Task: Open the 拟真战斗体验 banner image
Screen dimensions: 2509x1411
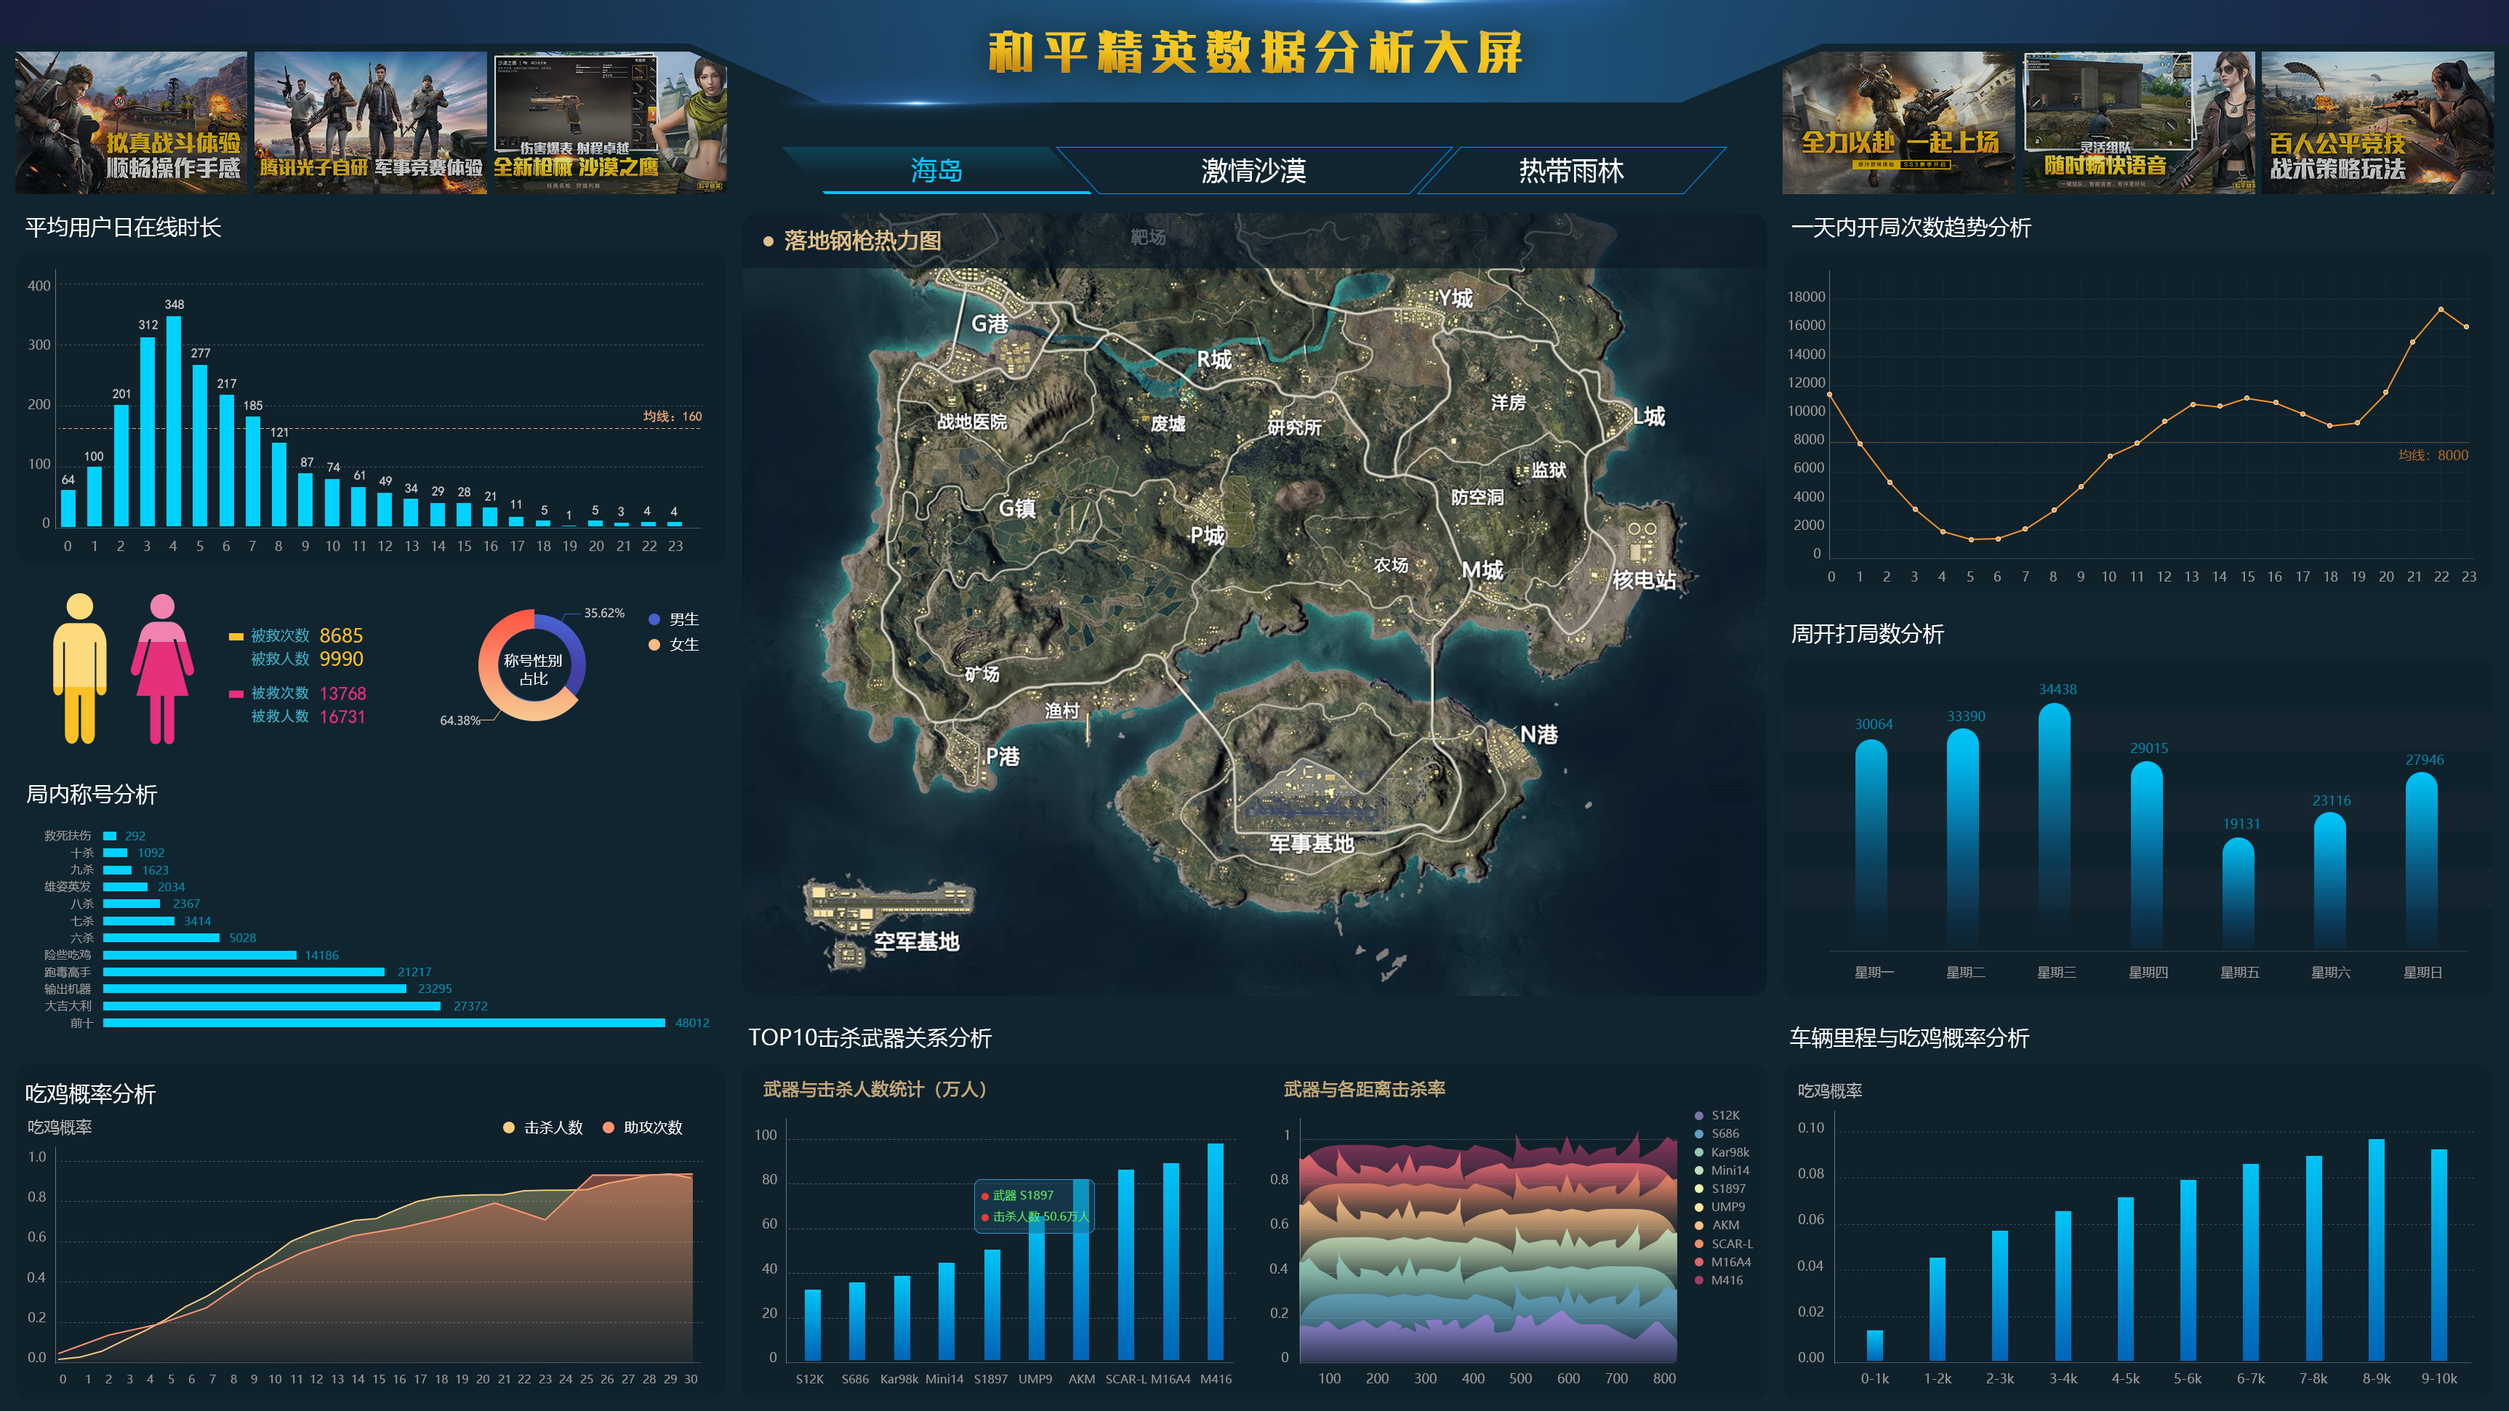Action: tap(132, 123)
